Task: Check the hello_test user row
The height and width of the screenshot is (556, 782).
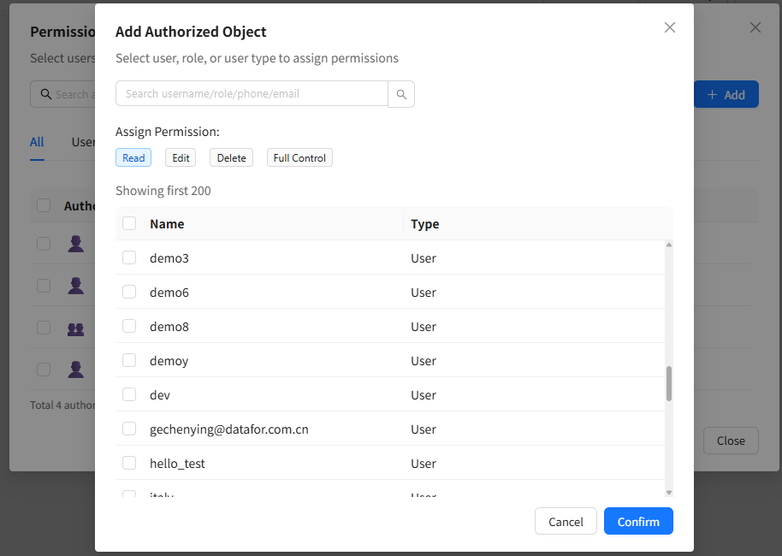Action: 129,463
